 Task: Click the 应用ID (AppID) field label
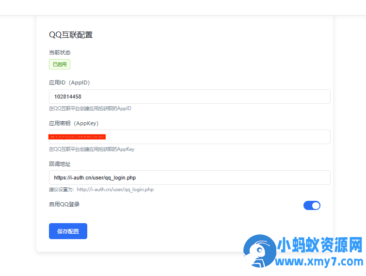69,82
